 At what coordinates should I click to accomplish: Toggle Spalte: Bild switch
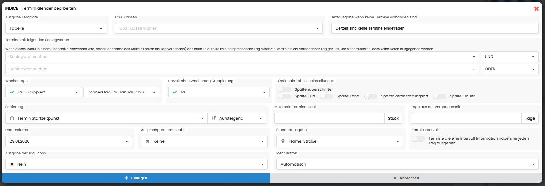[x=284, y=96]
